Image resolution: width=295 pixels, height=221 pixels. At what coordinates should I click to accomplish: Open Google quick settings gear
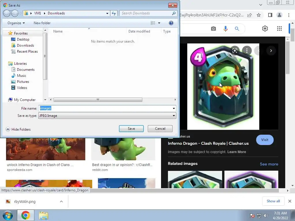265,28
